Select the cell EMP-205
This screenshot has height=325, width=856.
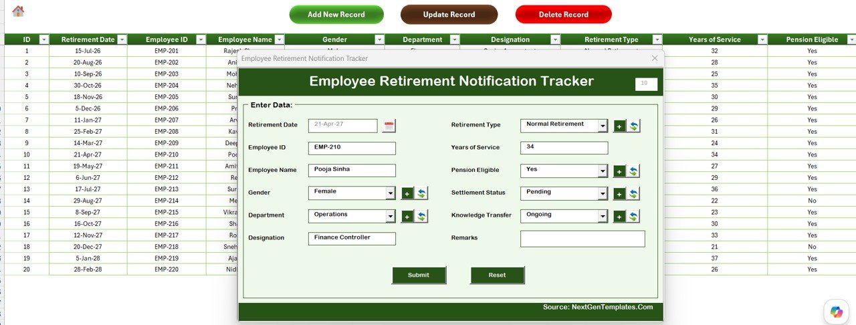click(167, 97)
